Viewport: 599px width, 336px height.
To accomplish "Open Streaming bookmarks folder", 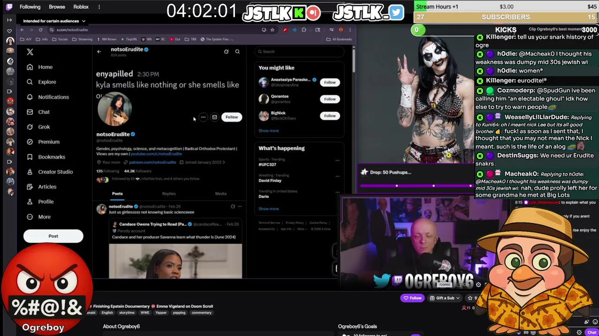I will coord(83,39).
